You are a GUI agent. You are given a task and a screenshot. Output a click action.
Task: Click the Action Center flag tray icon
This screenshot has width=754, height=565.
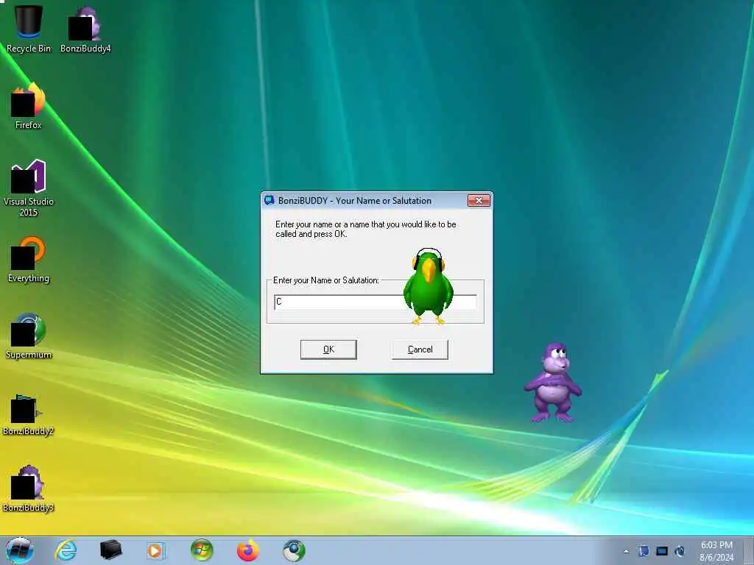644,551
